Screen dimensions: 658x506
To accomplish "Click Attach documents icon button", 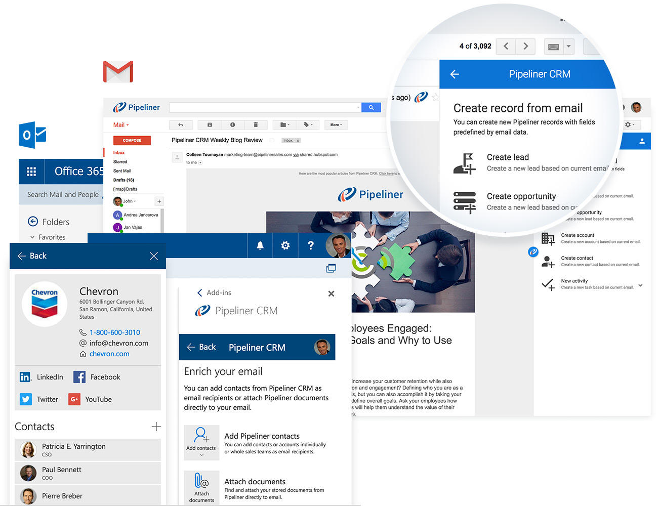I will [x=201, y=488].
